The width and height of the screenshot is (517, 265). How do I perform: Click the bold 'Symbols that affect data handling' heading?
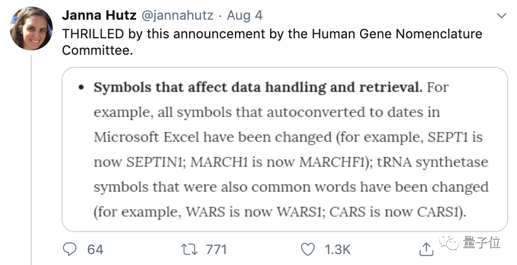coord(258,88)
